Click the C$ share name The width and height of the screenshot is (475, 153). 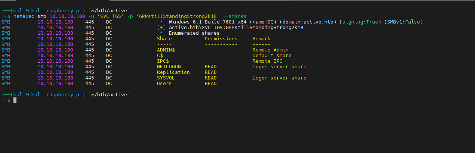point(160,56)
